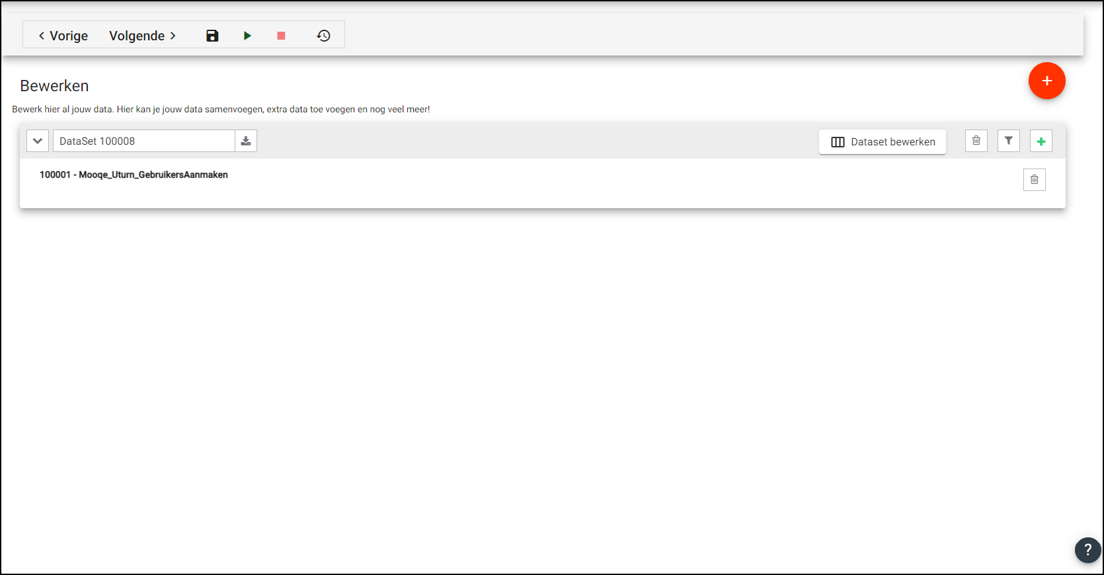Open the filter funnel icon for the dataset
This screenshot has height=575, width=1104.
(1008, 141)
